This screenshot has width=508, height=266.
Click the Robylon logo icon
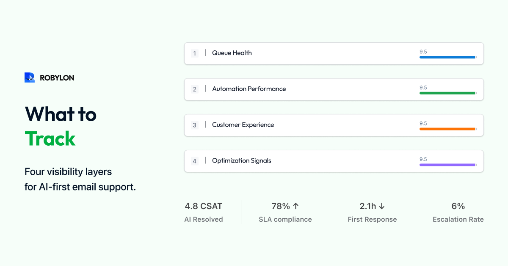coord(30,78)
